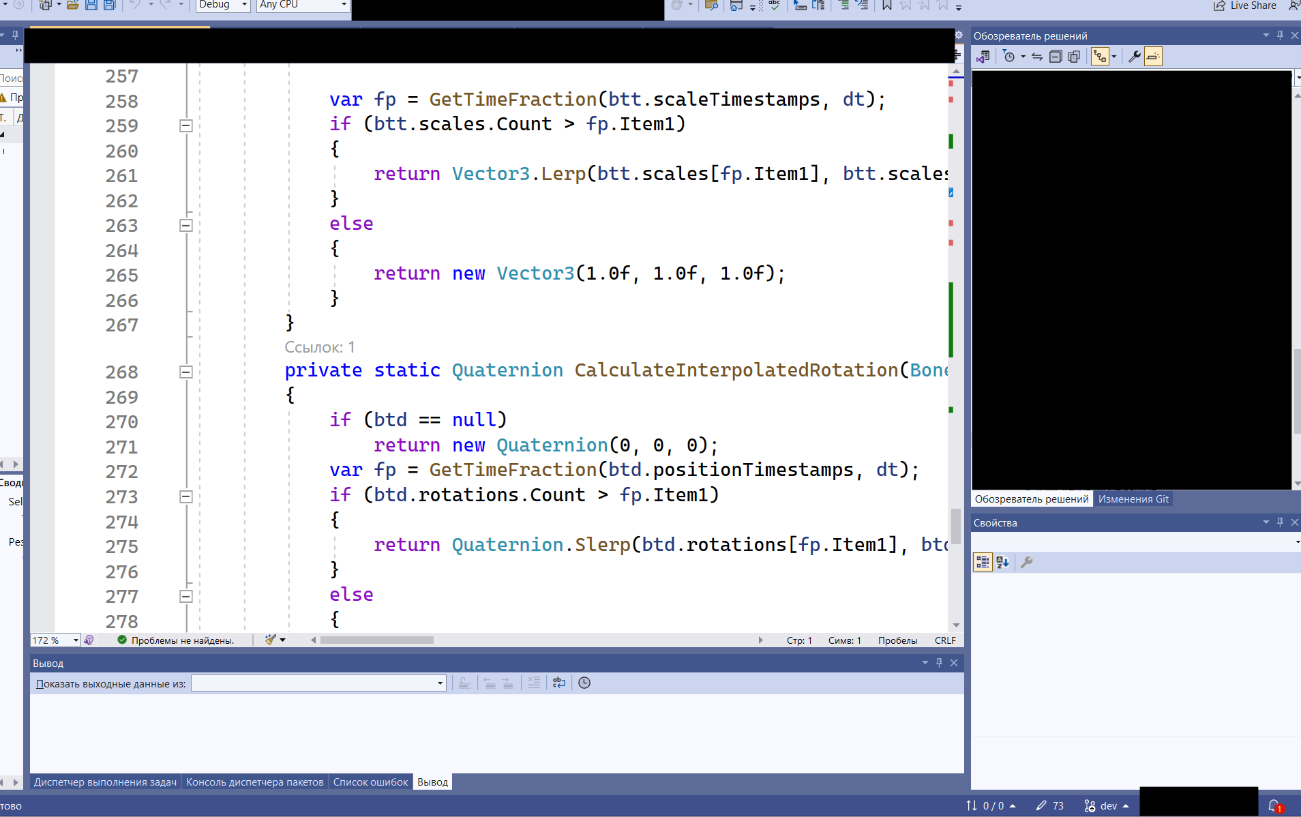Collapse all items in Solution Explorer
The width and height of the screenshot is (1301, 817).
pyautogui.click(x=1056, y=57)
